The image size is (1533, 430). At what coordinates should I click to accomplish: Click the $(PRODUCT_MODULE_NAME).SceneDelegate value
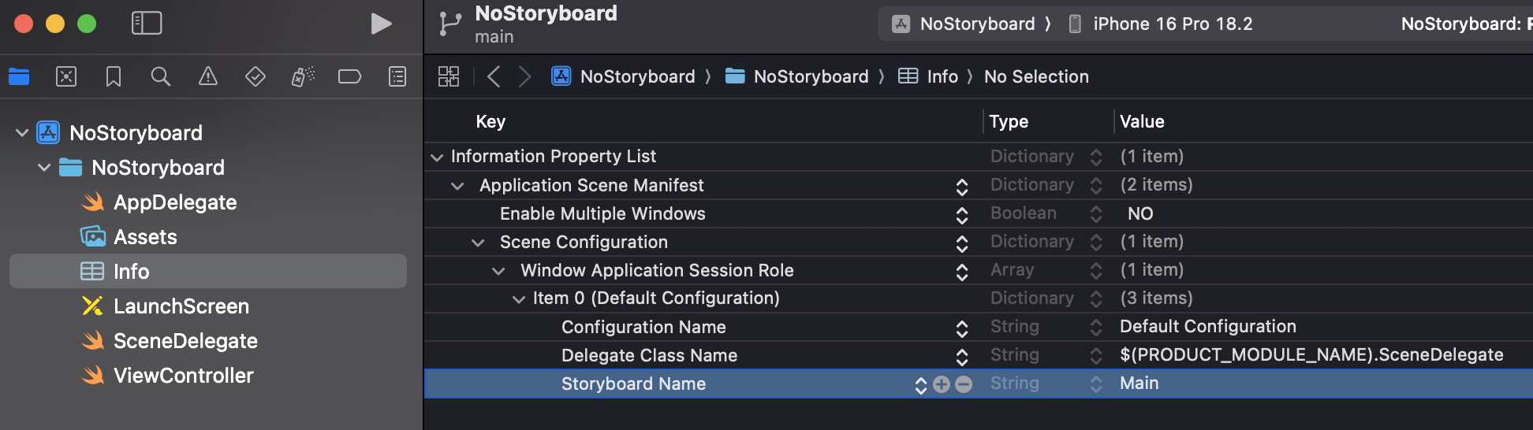1311,355
